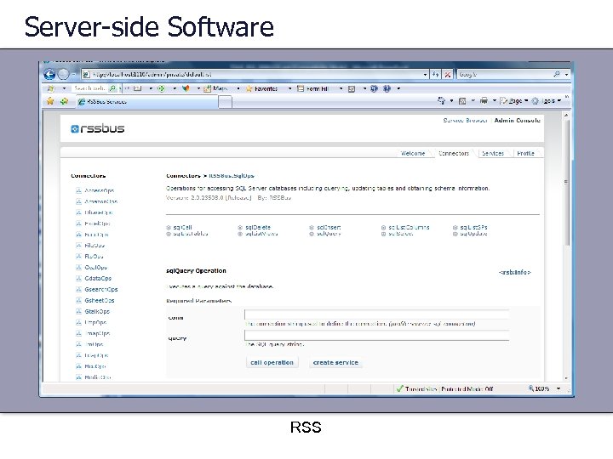613x459 pixels.
Task: Select the sqlListTables operation
Action: [x=191, y=234]
